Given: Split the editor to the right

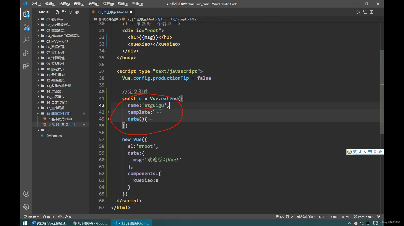Looking at the screenshot, I should 371,12.
